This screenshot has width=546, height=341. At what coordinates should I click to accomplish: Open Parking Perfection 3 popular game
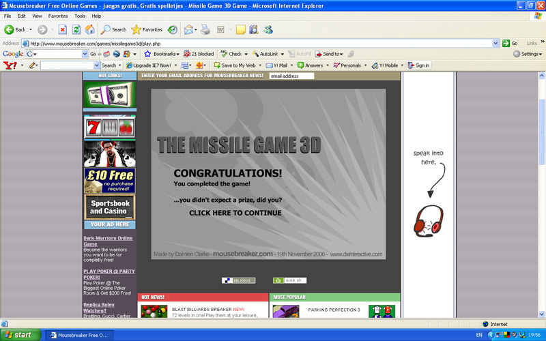click(334, 310)
